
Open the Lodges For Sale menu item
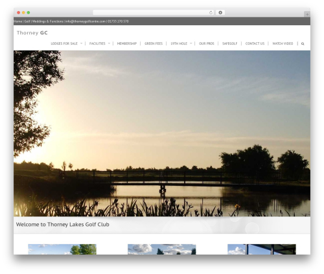(64, 43)
